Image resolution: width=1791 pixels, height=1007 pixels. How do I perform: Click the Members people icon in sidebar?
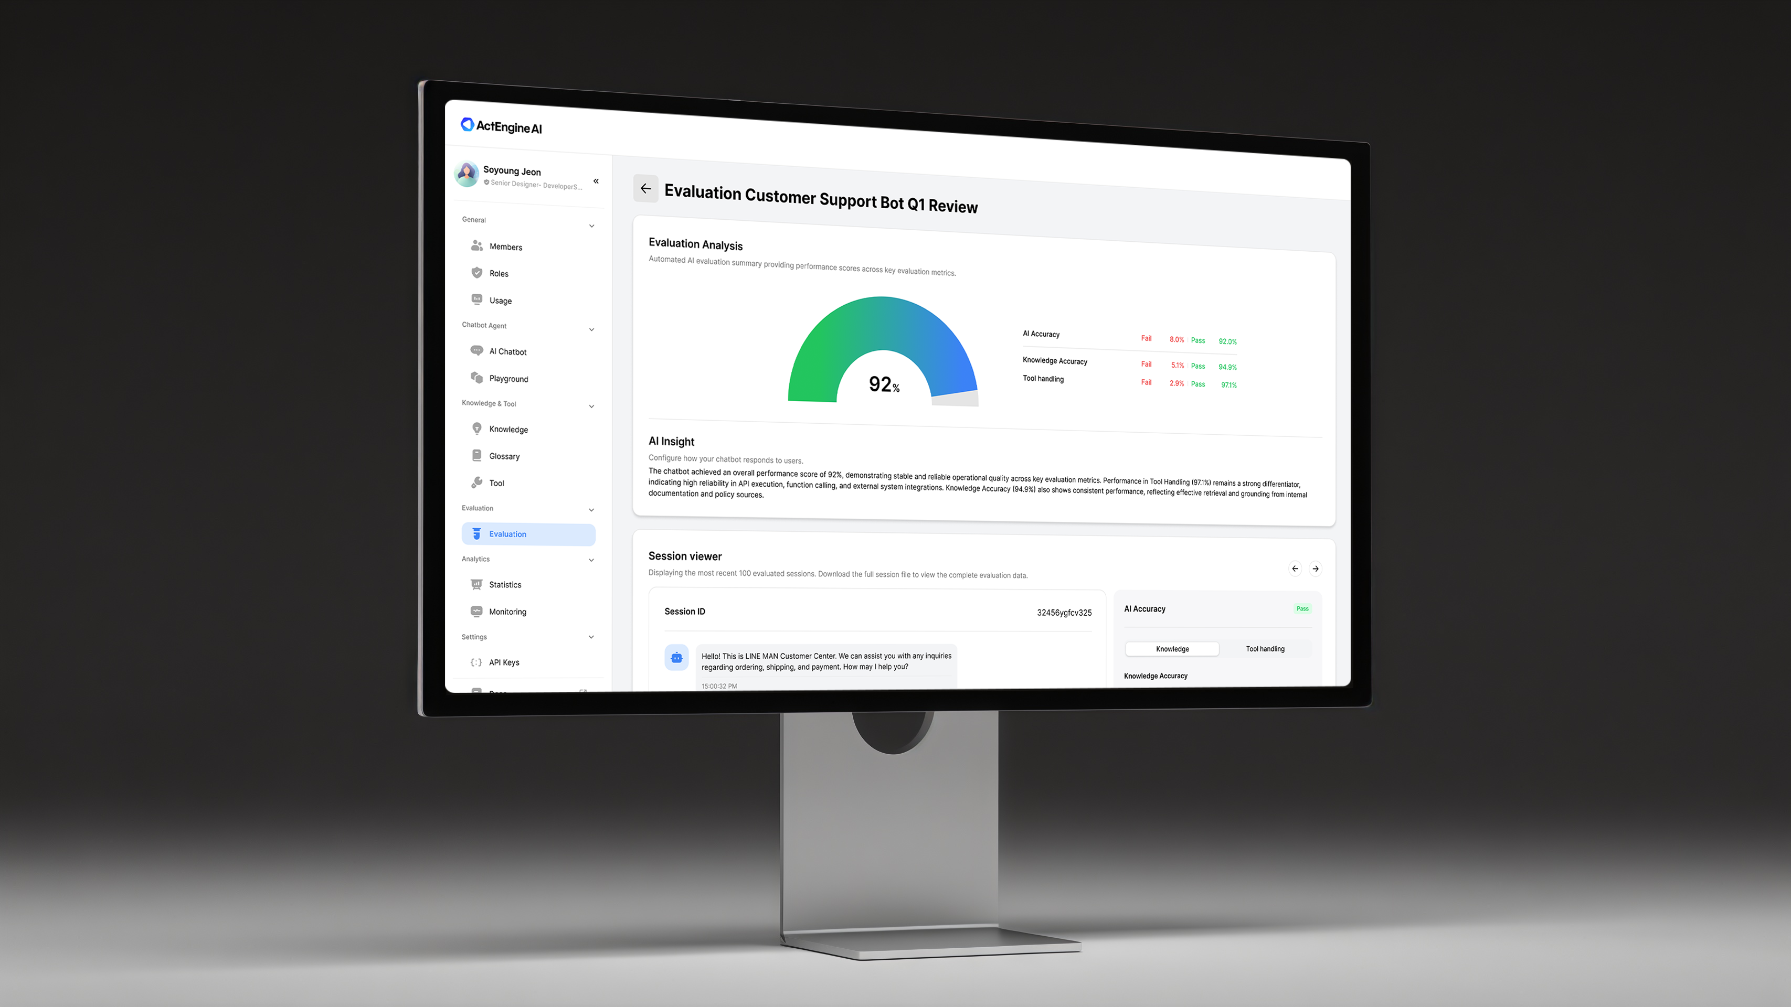(x=477, y=246)
